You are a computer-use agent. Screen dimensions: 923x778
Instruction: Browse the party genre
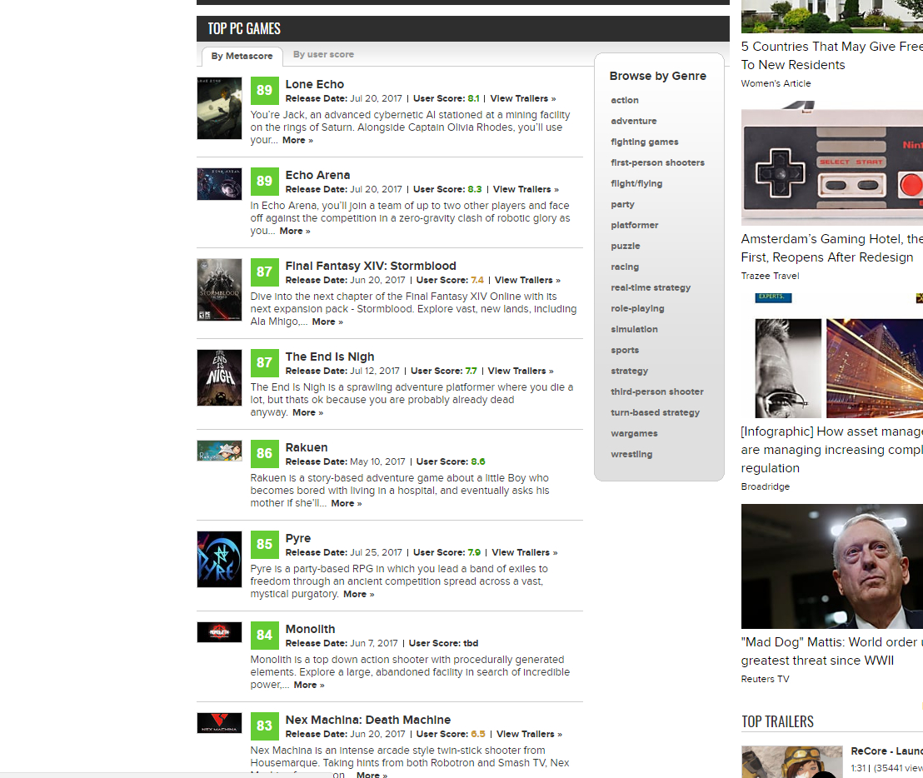[622, 204]
